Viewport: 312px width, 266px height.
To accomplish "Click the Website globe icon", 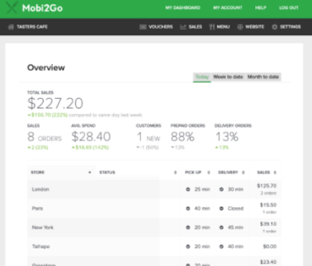I will 240,27.
